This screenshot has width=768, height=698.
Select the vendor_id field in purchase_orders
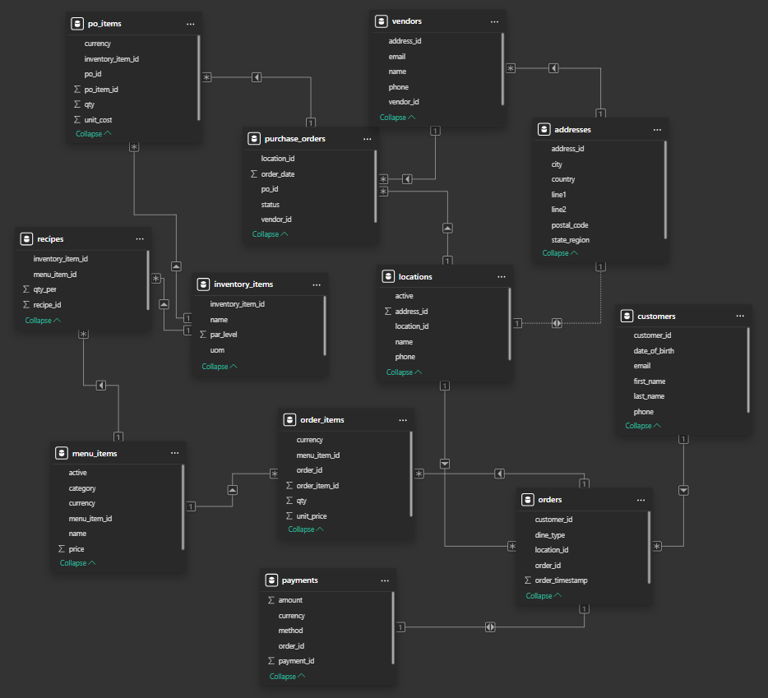276,220
